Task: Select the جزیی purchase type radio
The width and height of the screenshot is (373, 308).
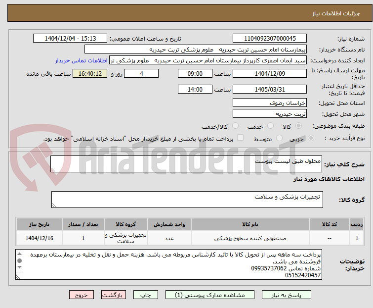Action: [311, 138]
